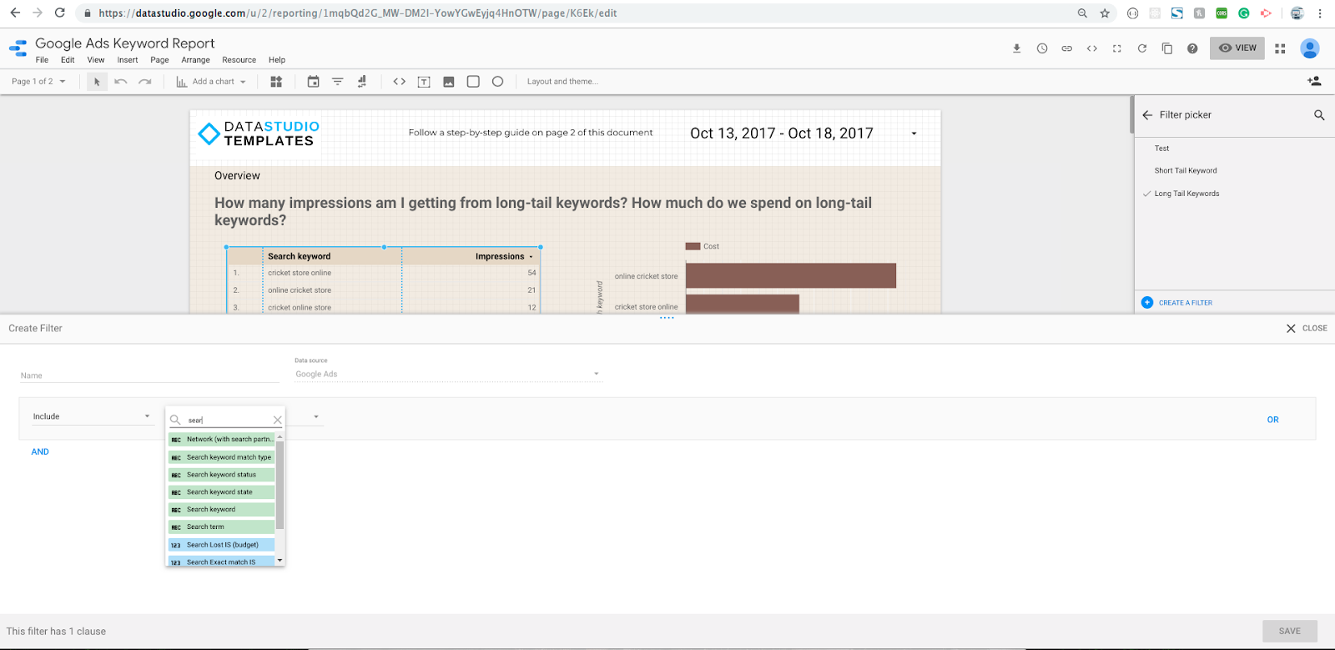Open the community visualizations and components icon
Screen dimensions: 1335x650
click(276, 82)
